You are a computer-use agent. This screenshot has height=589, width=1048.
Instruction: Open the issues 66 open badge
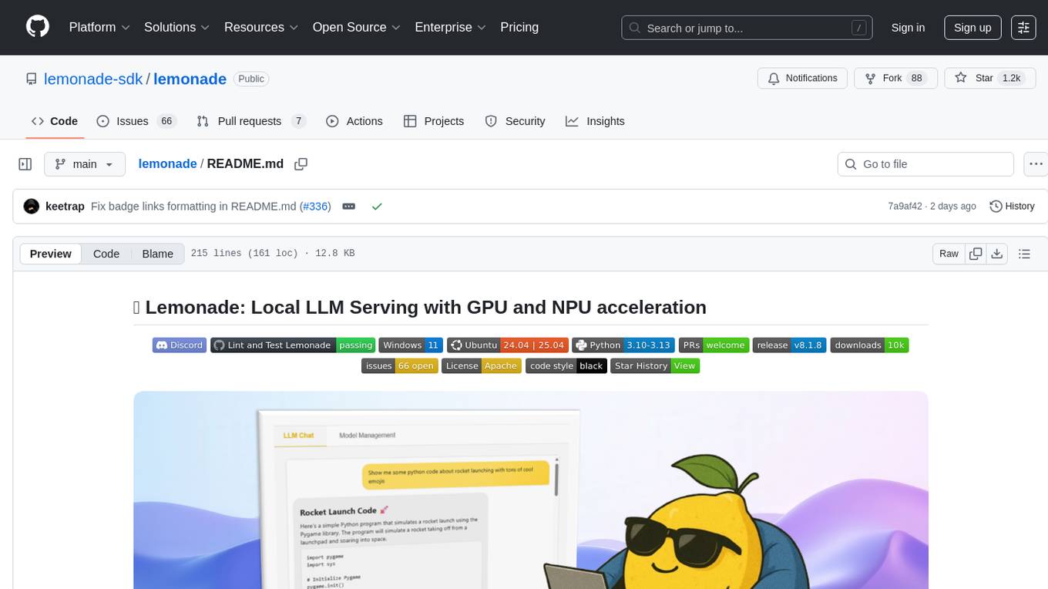pyautogui.click(x=400, y=366)
